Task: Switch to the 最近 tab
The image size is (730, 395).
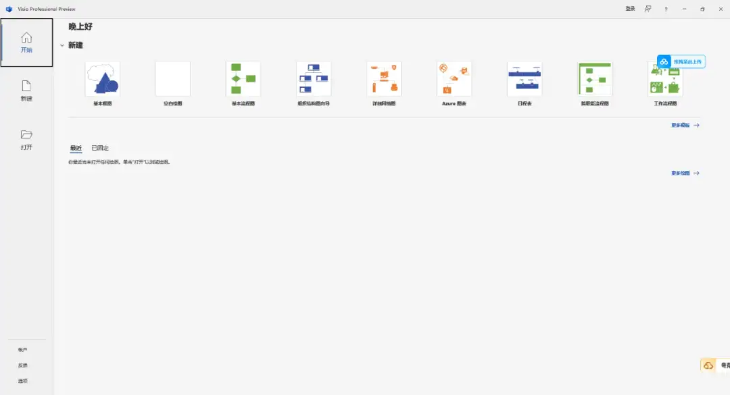Action: coord(76,148)
